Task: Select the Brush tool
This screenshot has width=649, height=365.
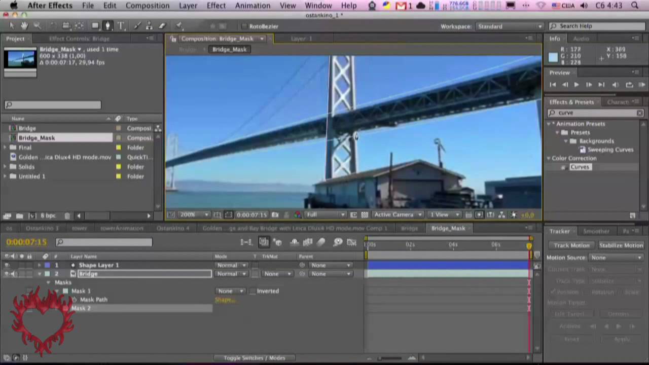Action: tap(137, 26)
